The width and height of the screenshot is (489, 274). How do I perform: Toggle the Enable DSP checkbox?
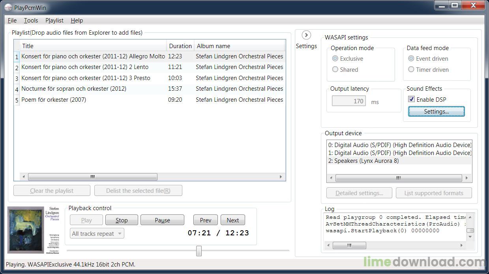(411, 99)
